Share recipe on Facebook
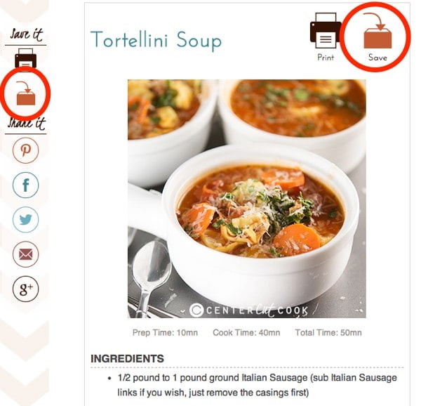This screenshot has height=406, width=421. coord(25,185)
